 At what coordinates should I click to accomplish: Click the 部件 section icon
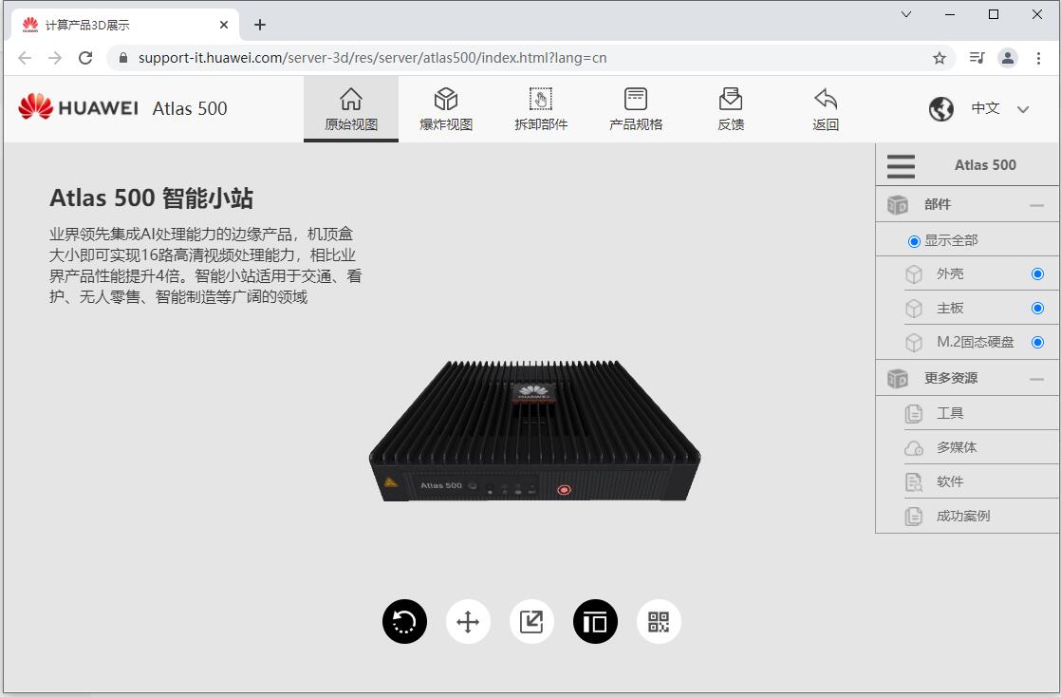897,204
